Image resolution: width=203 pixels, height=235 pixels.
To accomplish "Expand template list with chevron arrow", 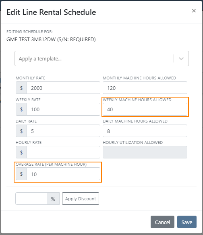I will point(181,58).
